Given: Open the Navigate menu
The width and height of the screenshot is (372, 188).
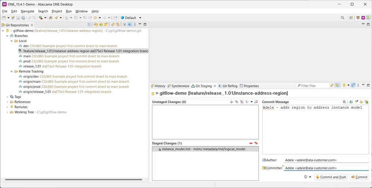Looking at the screenshot, I should point(28,11).
